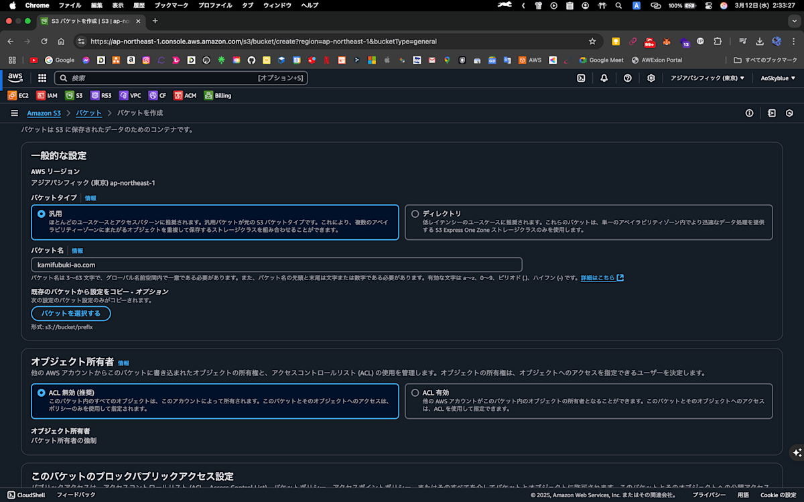Open the Chrome extensions puzzle icon
The width and height of the screenshot is (804, 502).
tap(718, 41)
